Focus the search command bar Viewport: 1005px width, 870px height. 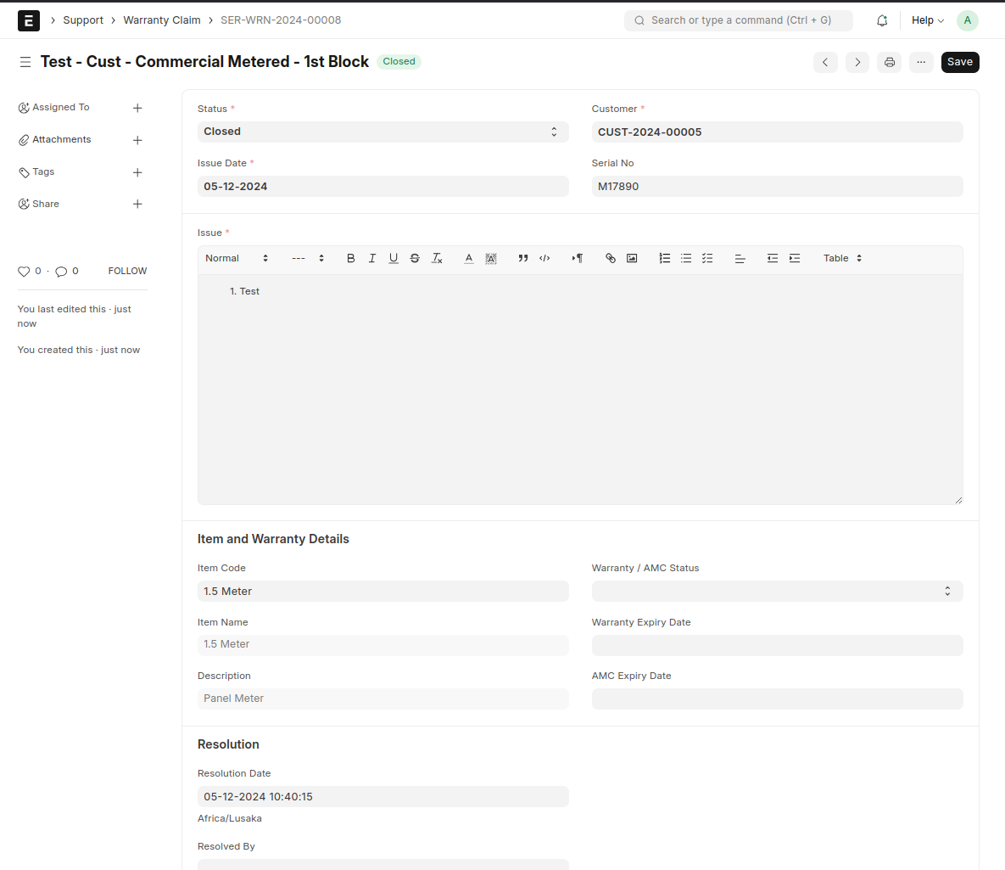pos(739,20)
